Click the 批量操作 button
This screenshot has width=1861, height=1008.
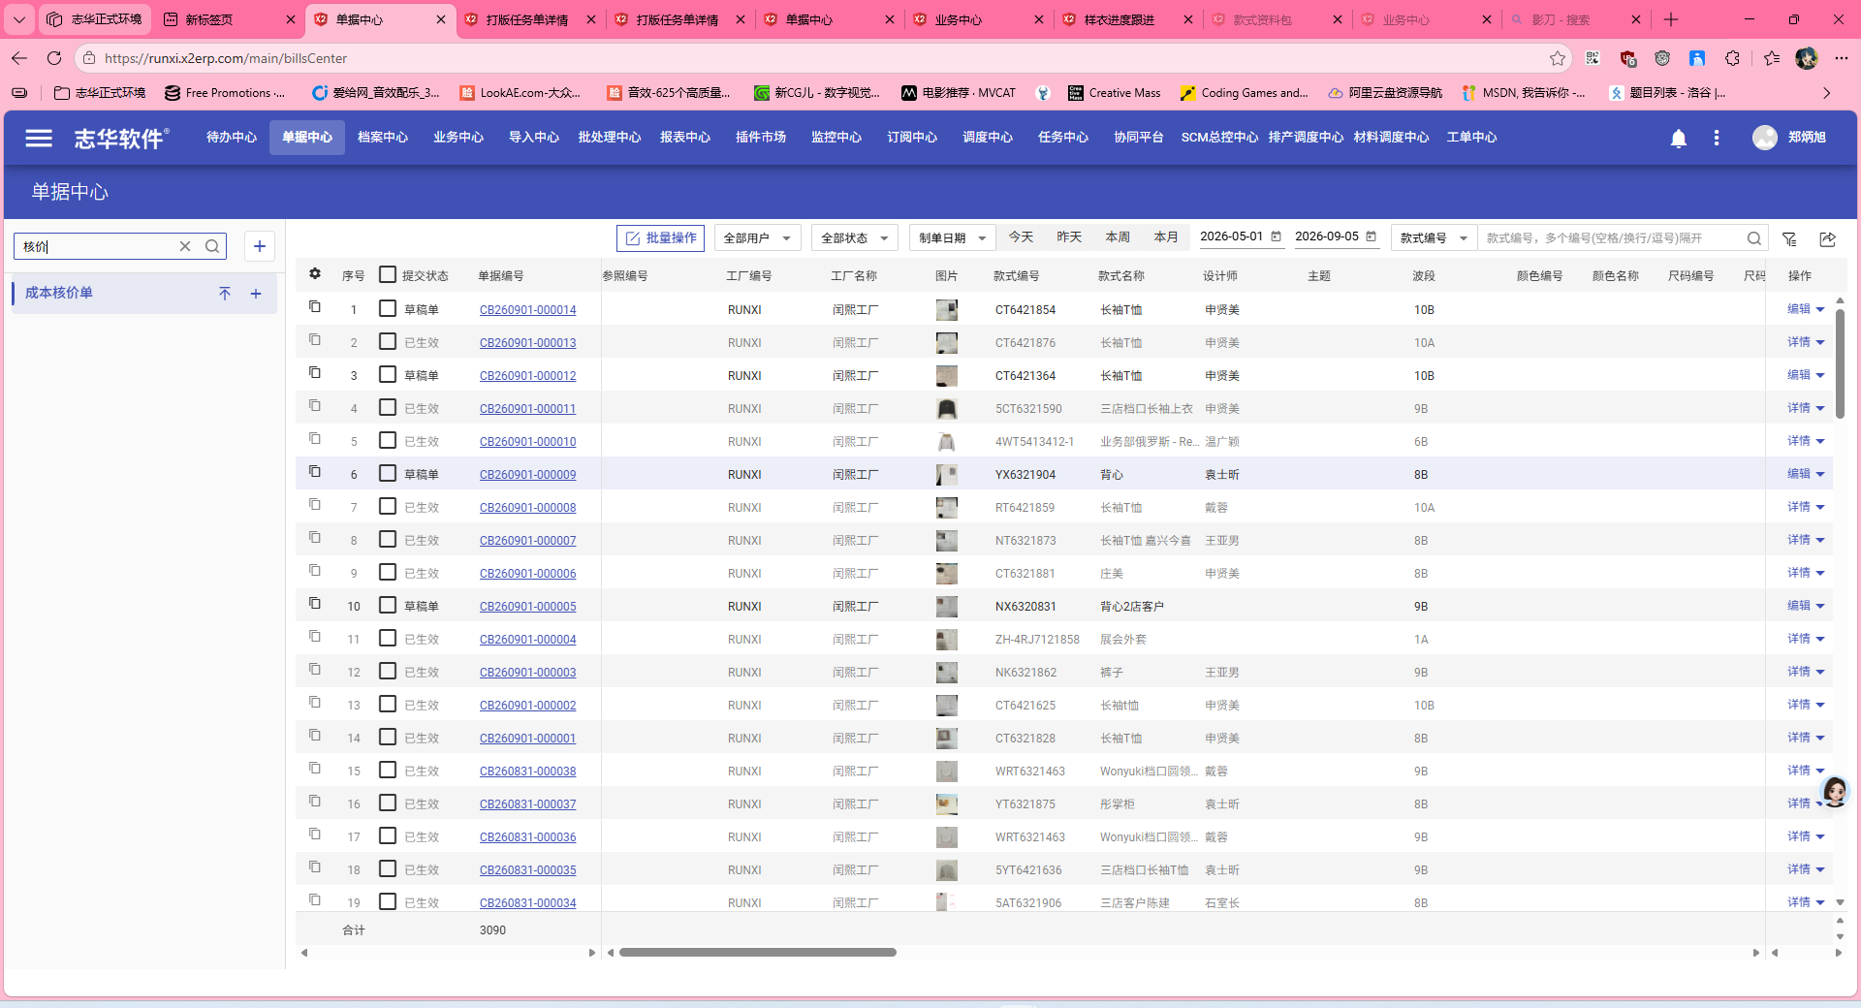[660, 238]
